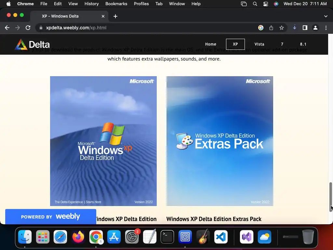Open the Tab menu

pos(159,4)
